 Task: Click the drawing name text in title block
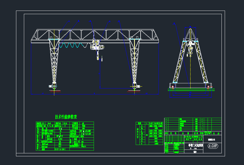(x=193, y=145)
